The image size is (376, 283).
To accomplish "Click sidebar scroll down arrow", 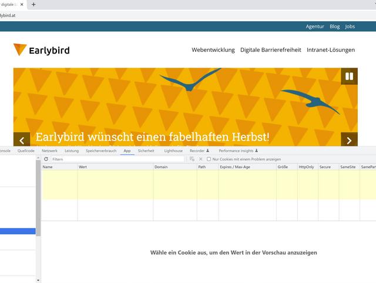I will [x=38, y=280].
